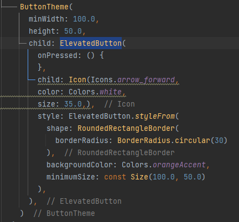Click the minimumSize property name
Viewport: 239px width, 222px height.
71,177
